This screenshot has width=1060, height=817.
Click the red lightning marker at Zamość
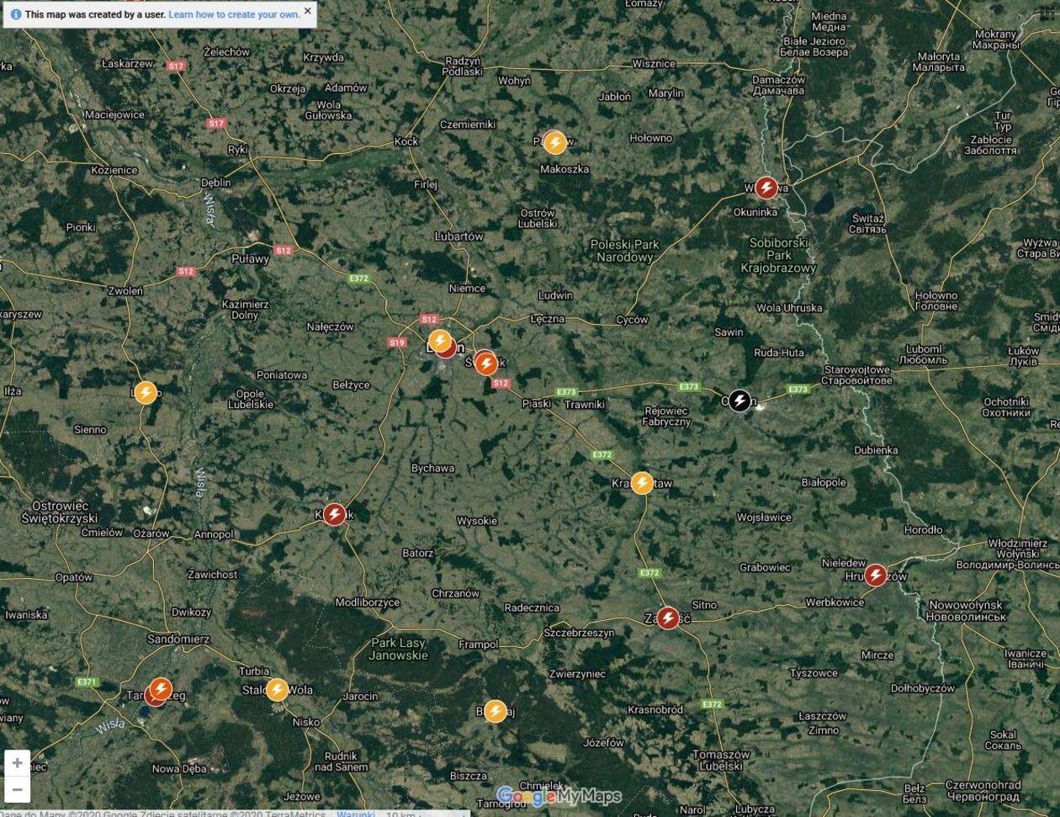pos(668,618)
